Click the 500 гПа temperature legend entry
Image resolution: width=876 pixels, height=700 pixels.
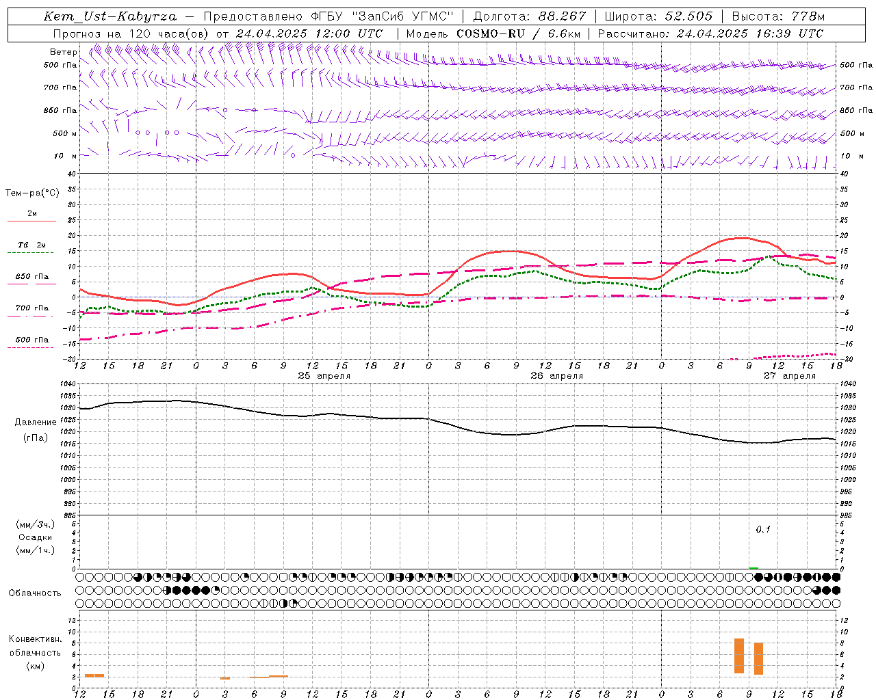click(31, 340)
